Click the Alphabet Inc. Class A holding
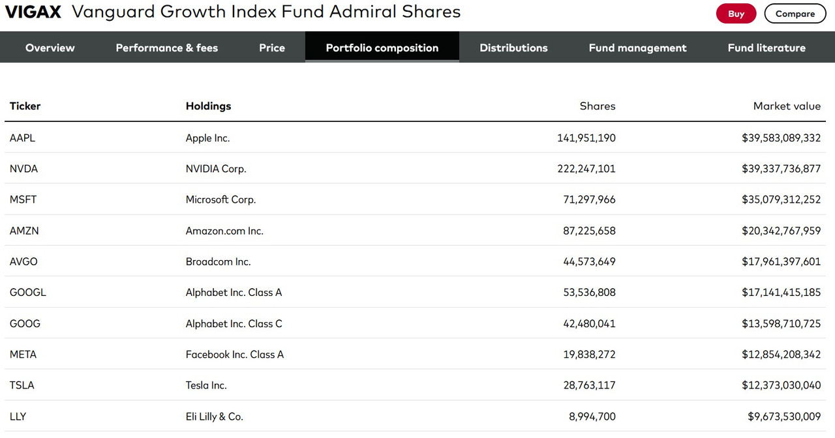The width and height of the screenshot is (835, 438). point(234,293)
